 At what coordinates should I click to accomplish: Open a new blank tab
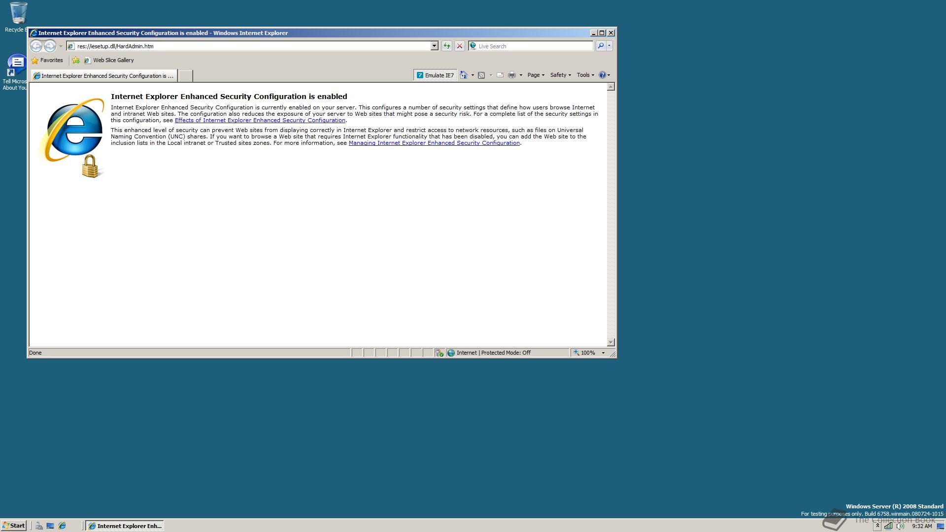pos(185,75)
